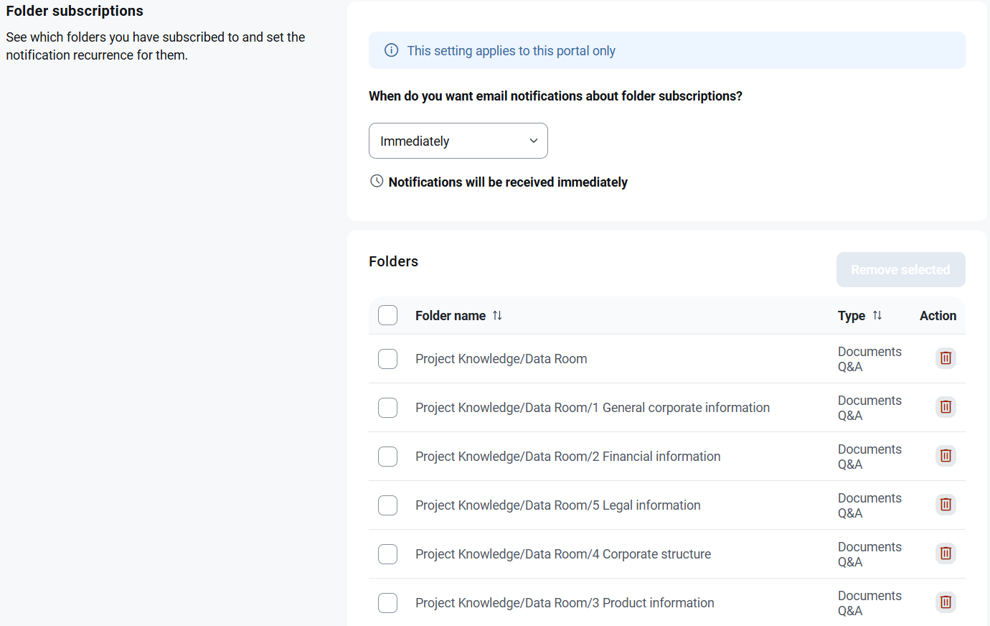
Task: Click trash icon for General corporate information
Action: click(x=946, y=406)
